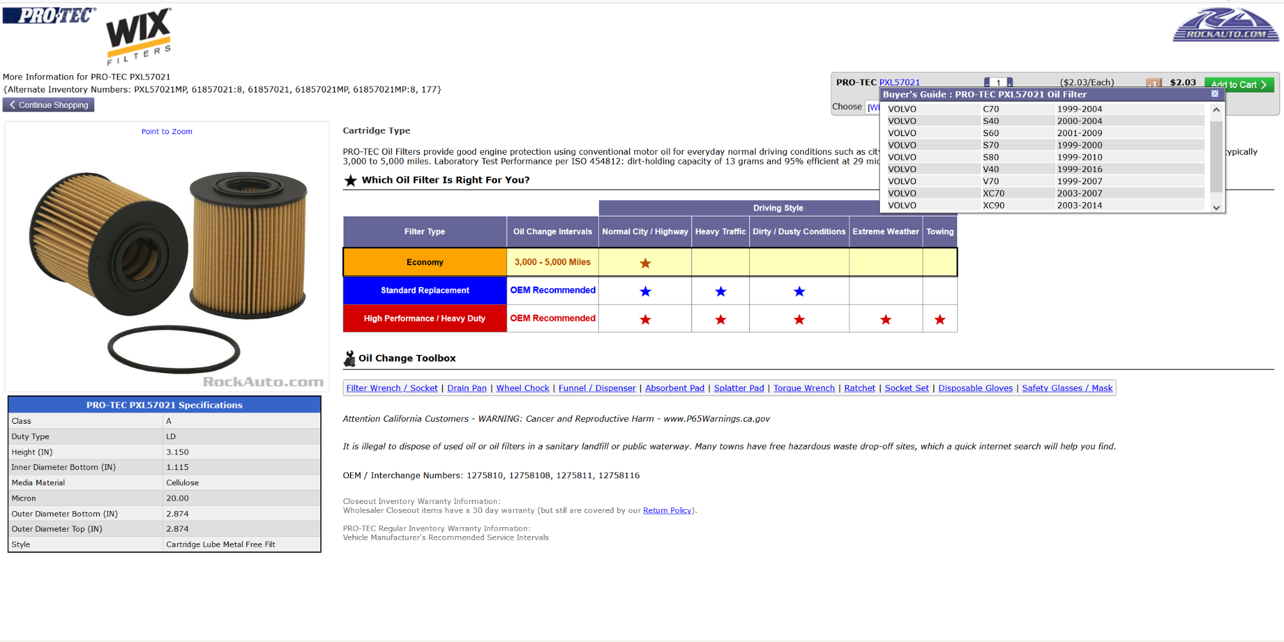Open the Filter Wrench / Socket link
This screenshot has height=642, width=1284.
(392, 388)
